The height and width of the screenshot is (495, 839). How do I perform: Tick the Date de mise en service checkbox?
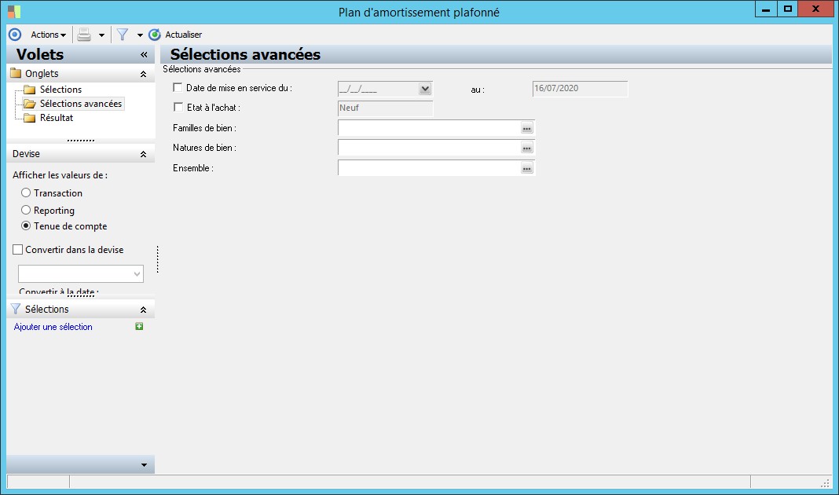coord(178,87)
